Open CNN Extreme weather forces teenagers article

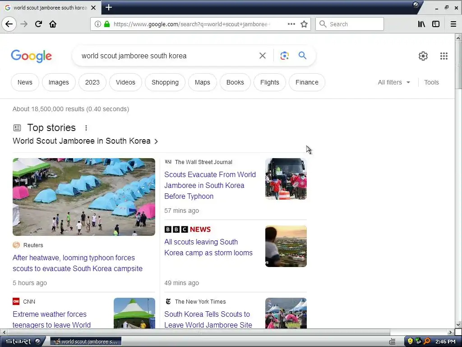(51, 319)
